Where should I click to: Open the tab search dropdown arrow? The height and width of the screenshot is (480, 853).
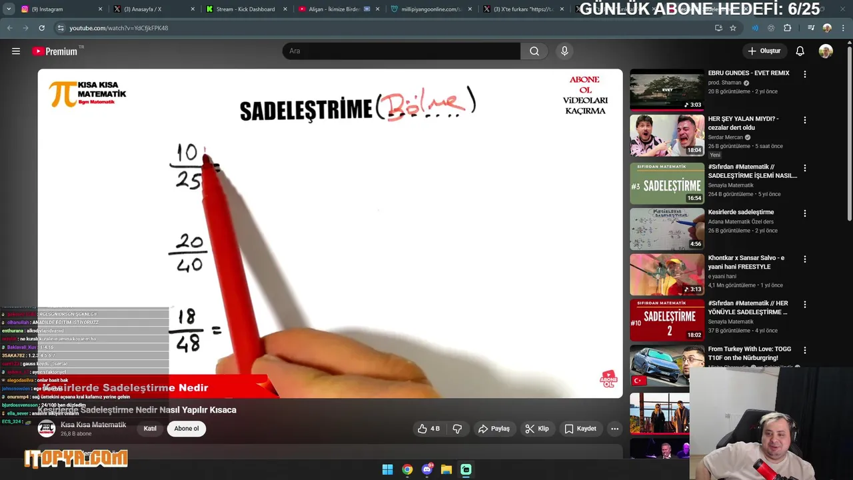coord(10,9)
